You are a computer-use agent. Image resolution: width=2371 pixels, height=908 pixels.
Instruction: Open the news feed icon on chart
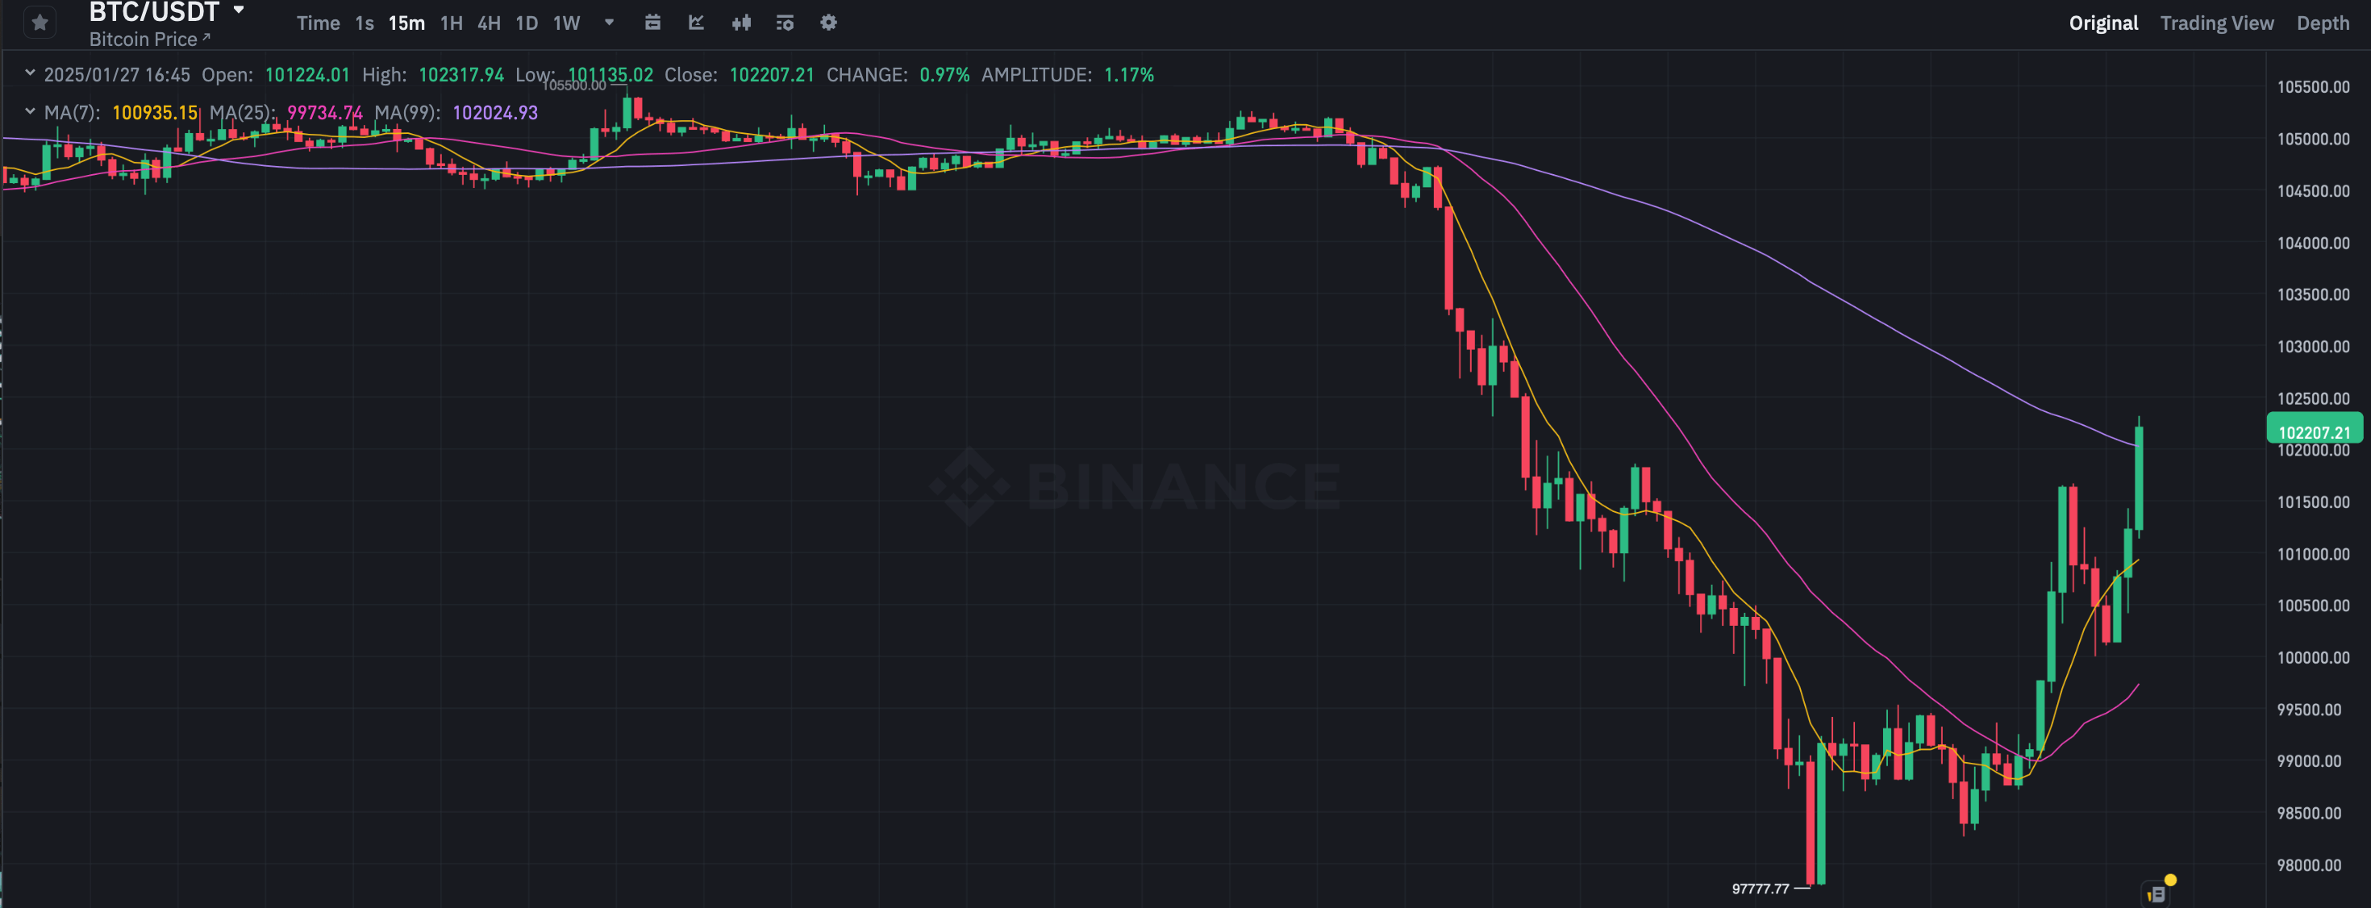(x=2156, y=893)
